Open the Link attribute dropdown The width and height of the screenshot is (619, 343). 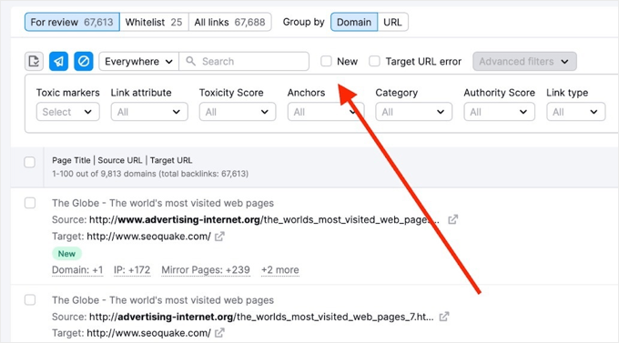(149, 112)
